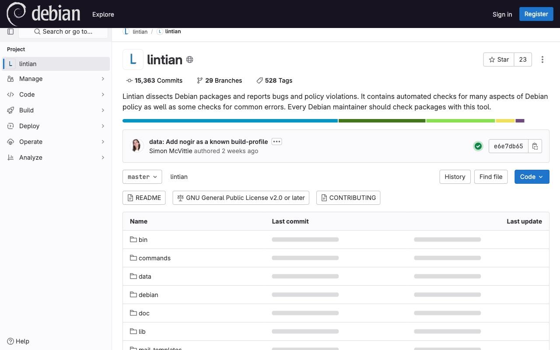Click the lintian group breadcrumb link
This screenshot has width=560, height=350.
coord(140,31)
